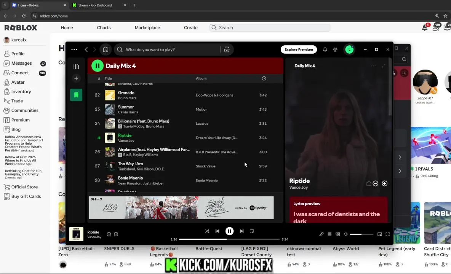Screen dimensions: 451x274
Task: Click the Roblox search box
Action: 270,27
